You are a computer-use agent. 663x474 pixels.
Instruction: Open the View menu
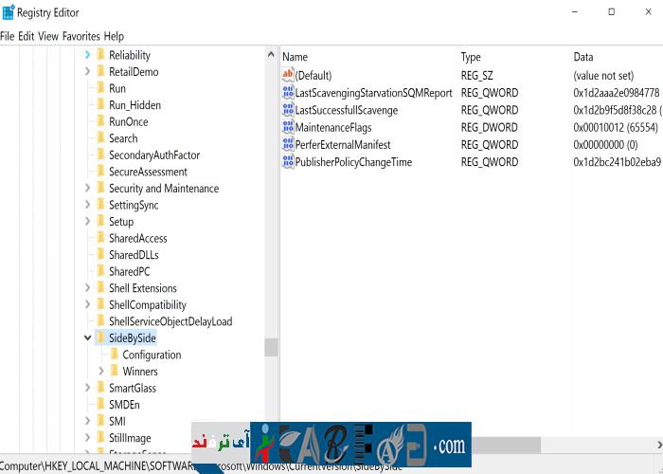coord(48,36)
